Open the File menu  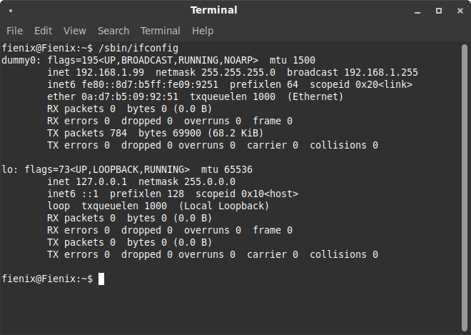tap(14, 31)
